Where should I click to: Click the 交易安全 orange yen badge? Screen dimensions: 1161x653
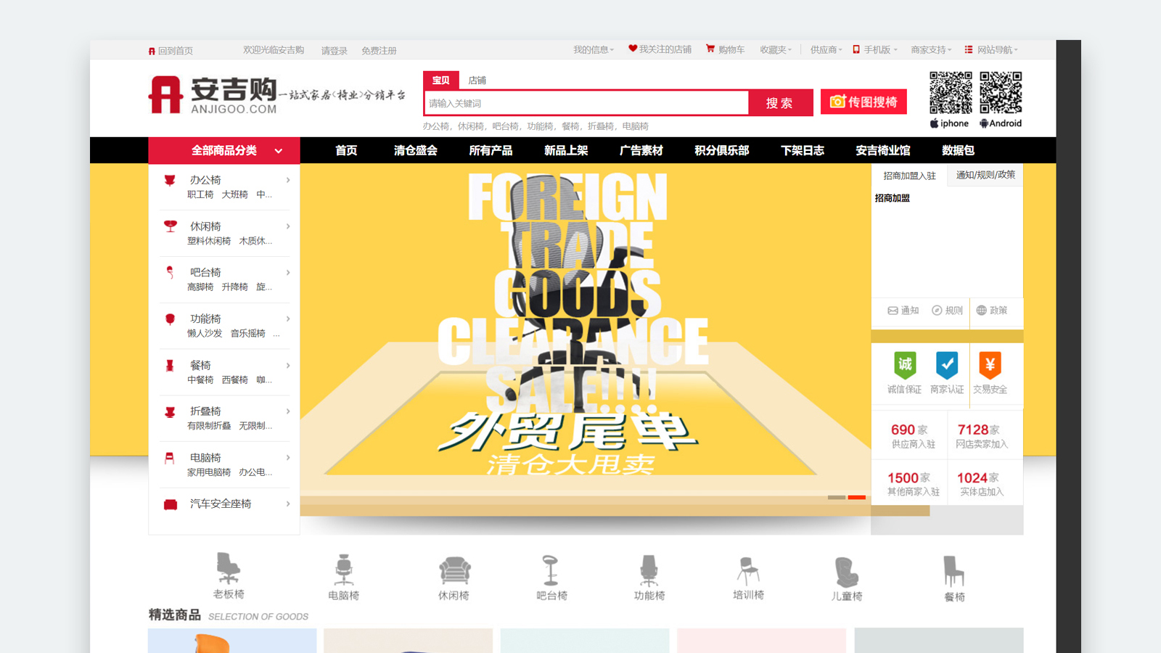[x=990, y=365]
